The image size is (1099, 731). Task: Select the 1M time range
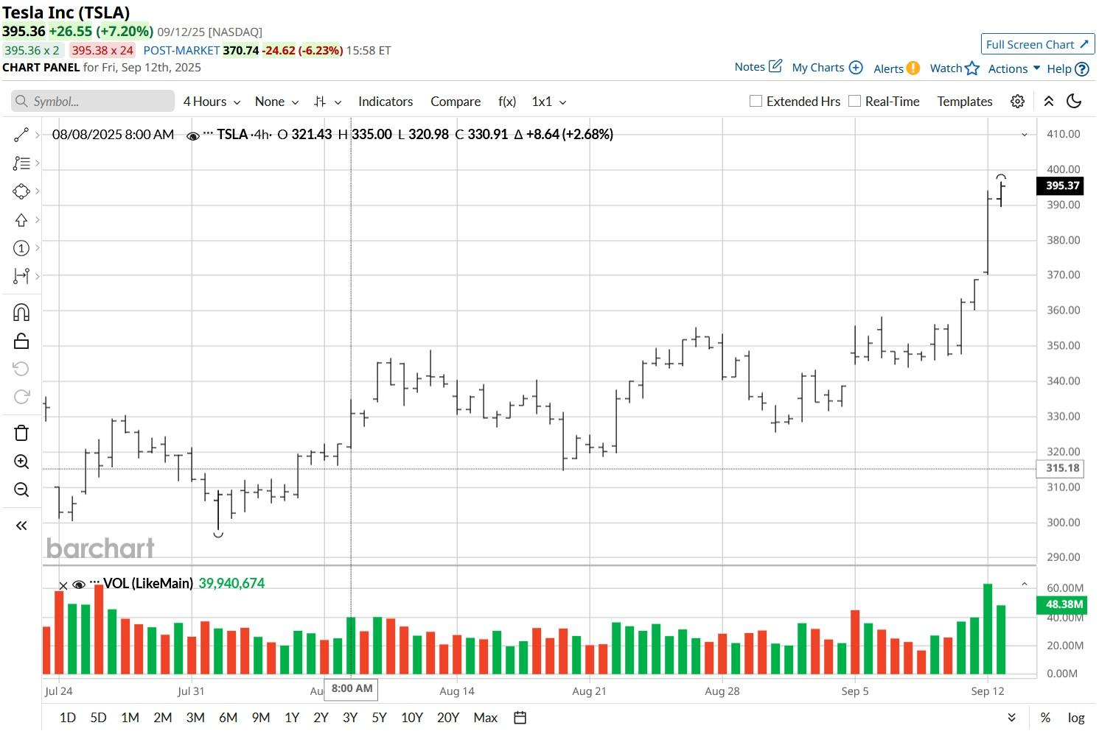(130, 718)
